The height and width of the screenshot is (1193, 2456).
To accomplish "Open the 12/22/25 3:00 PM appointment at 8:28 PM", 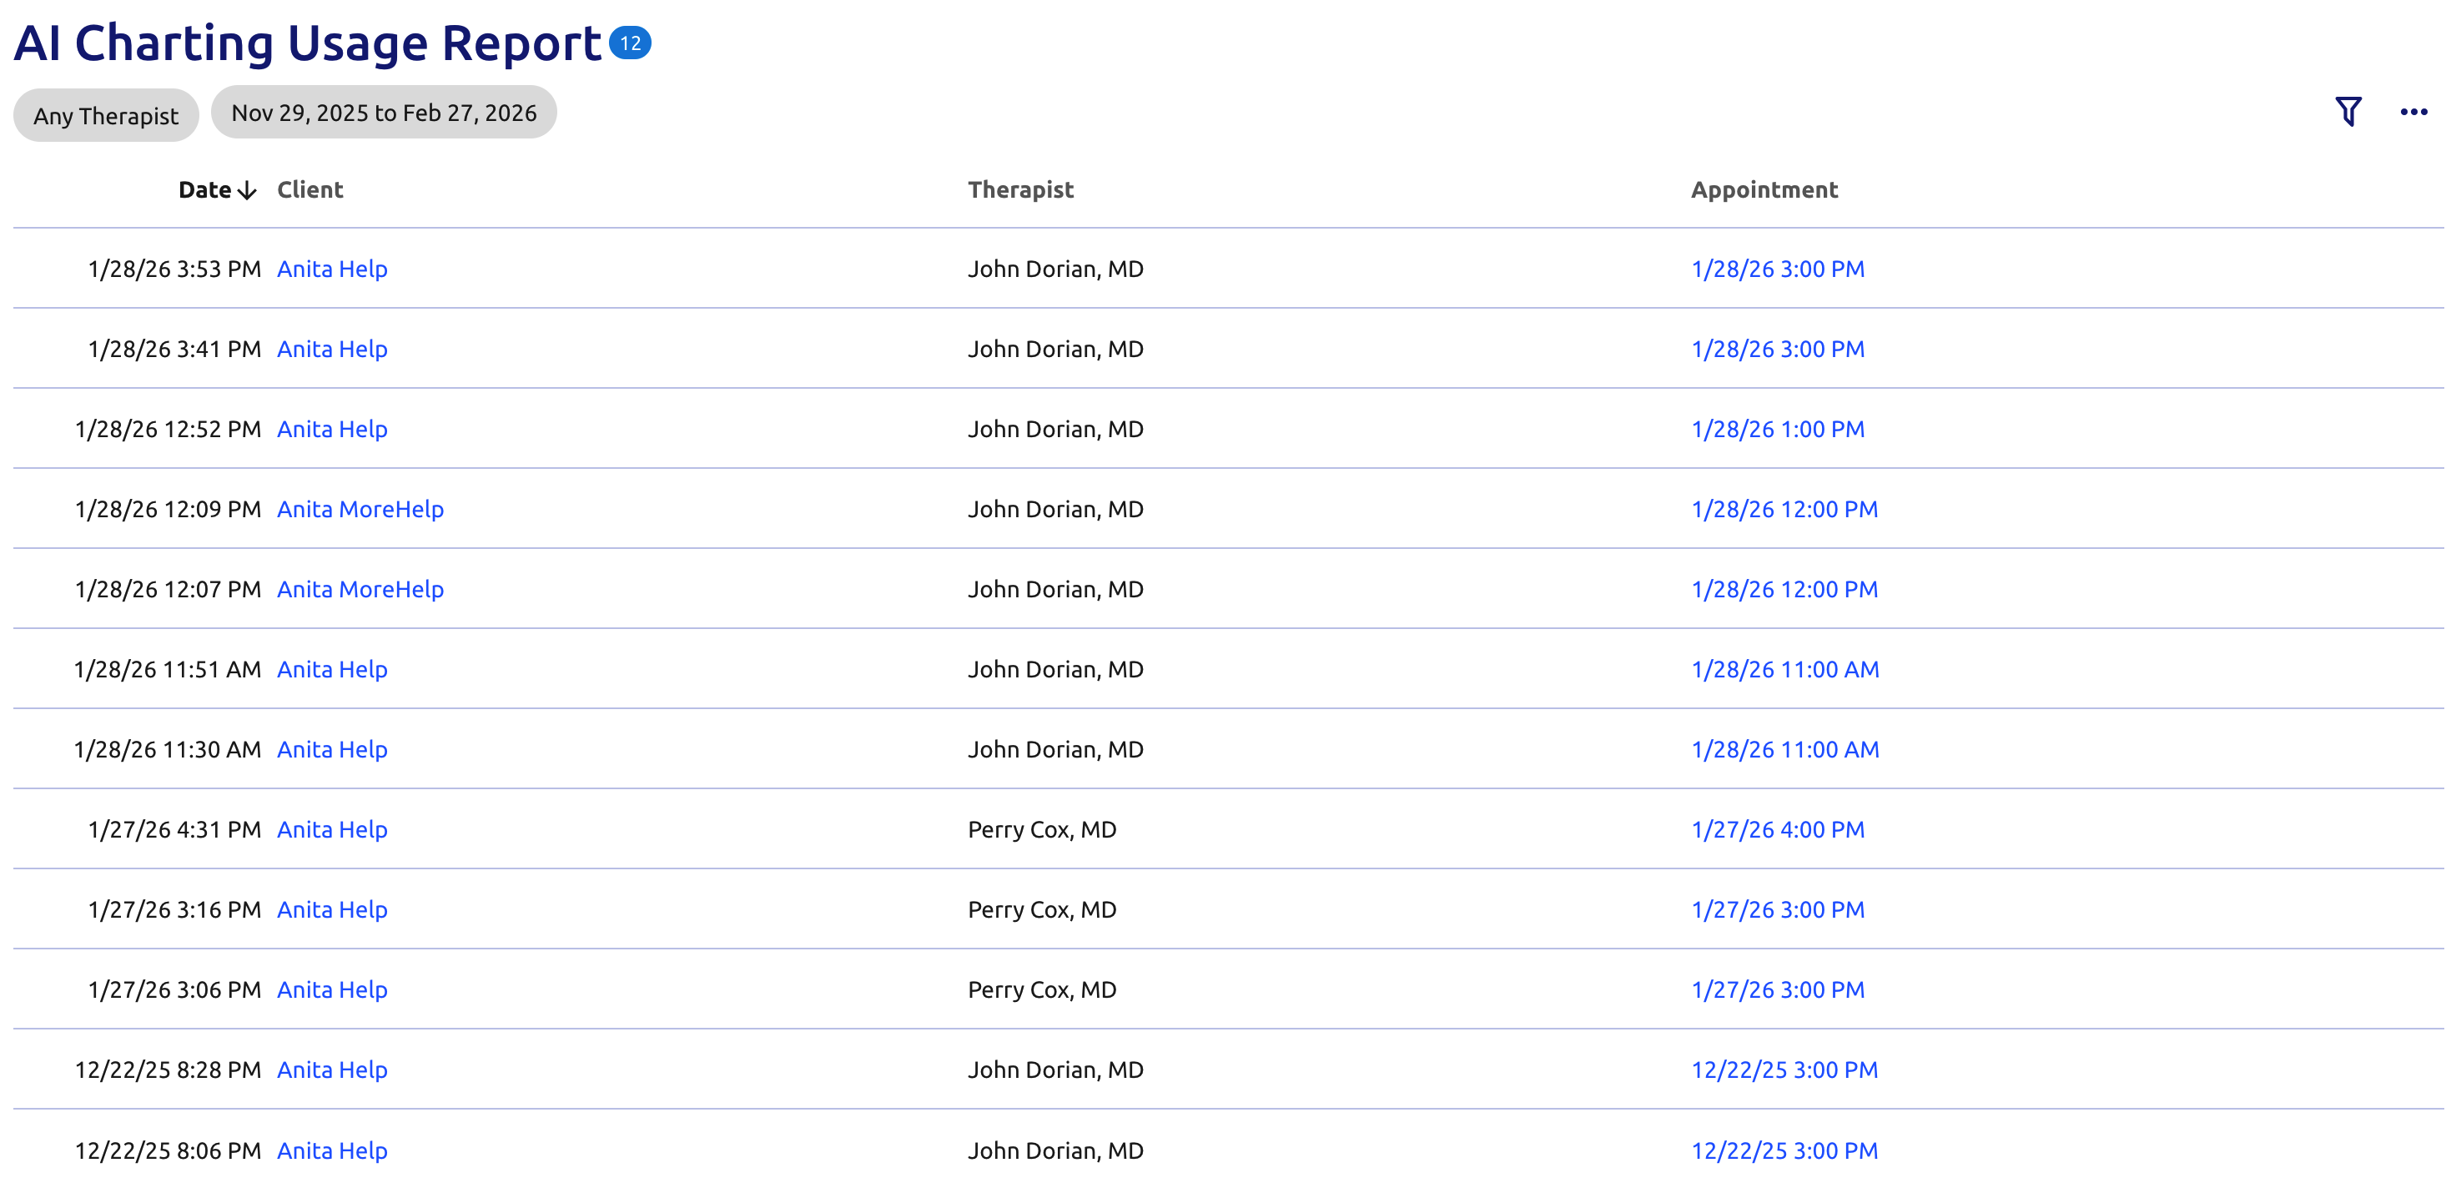I will click(x=1783, y=1070).
